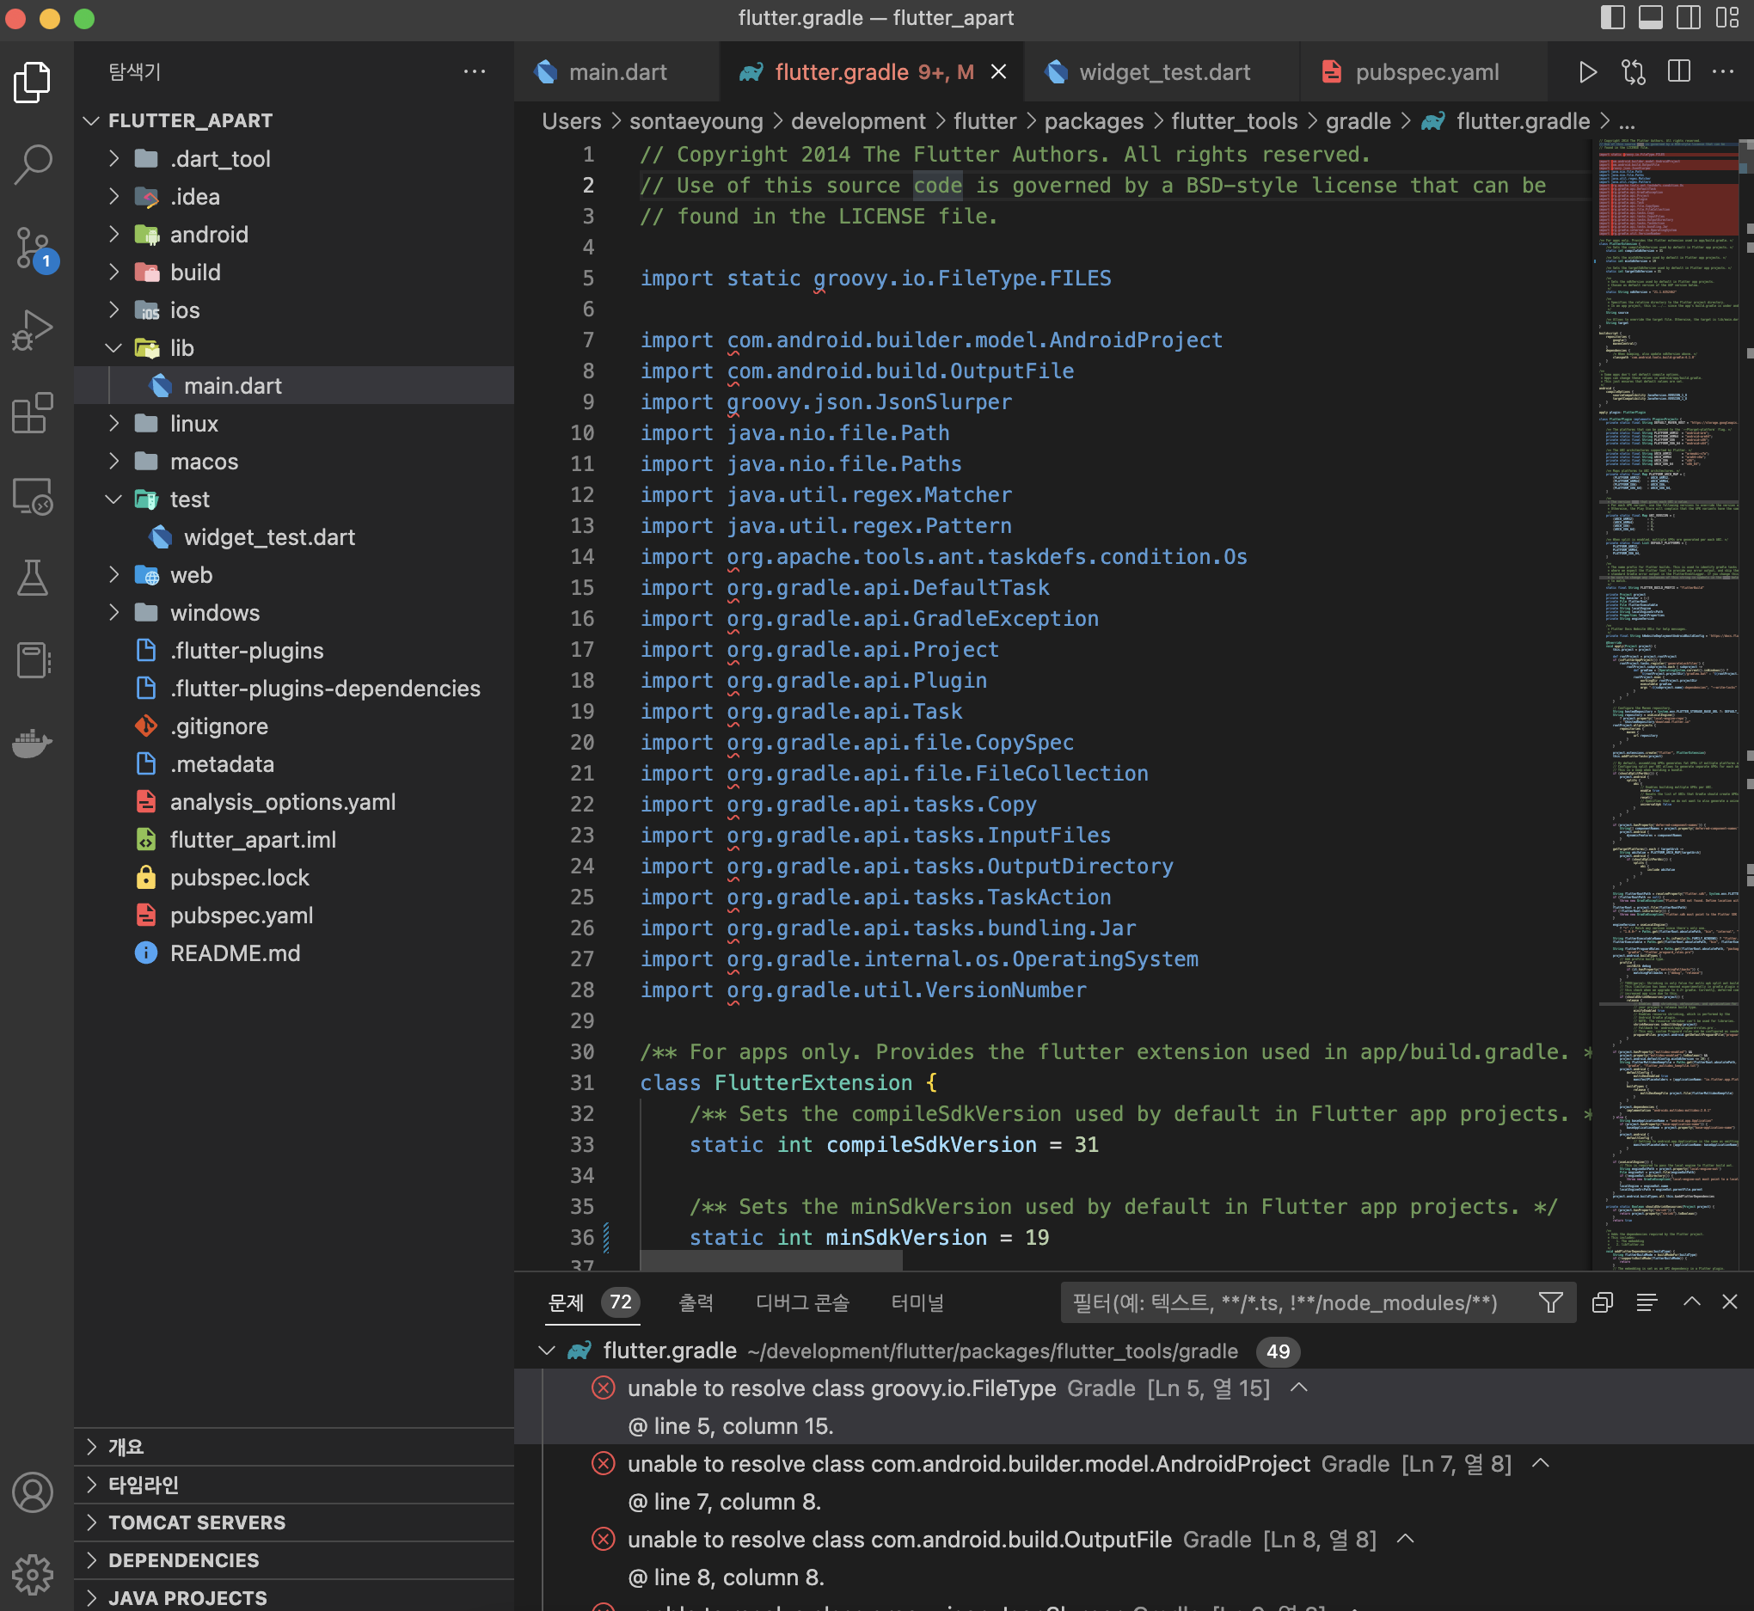Open the problems filter options funnel
The image size is (1754, 1611).
1551,1302
